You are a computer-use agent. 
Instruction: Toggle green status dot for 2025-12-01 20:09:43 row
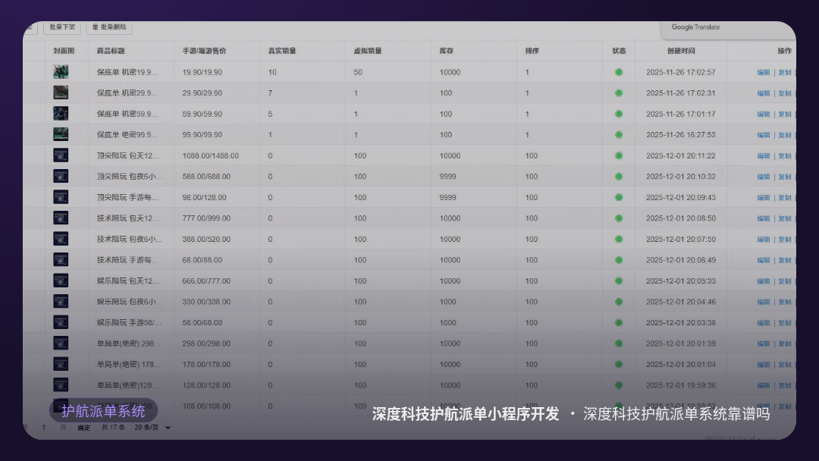coord(619,197)
